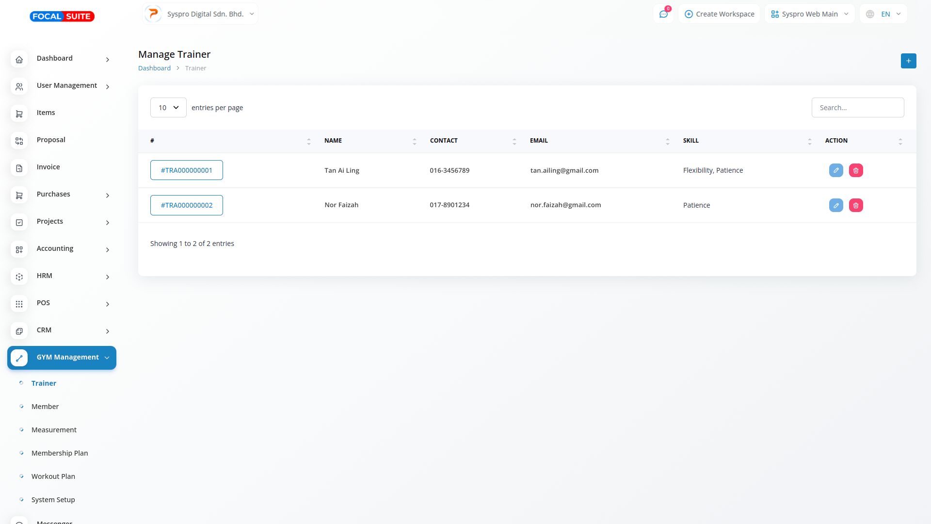Click the Items cart icon in sidebar
Image resolution: width=931 pixels, height=524 pixels.
(19, 114)
